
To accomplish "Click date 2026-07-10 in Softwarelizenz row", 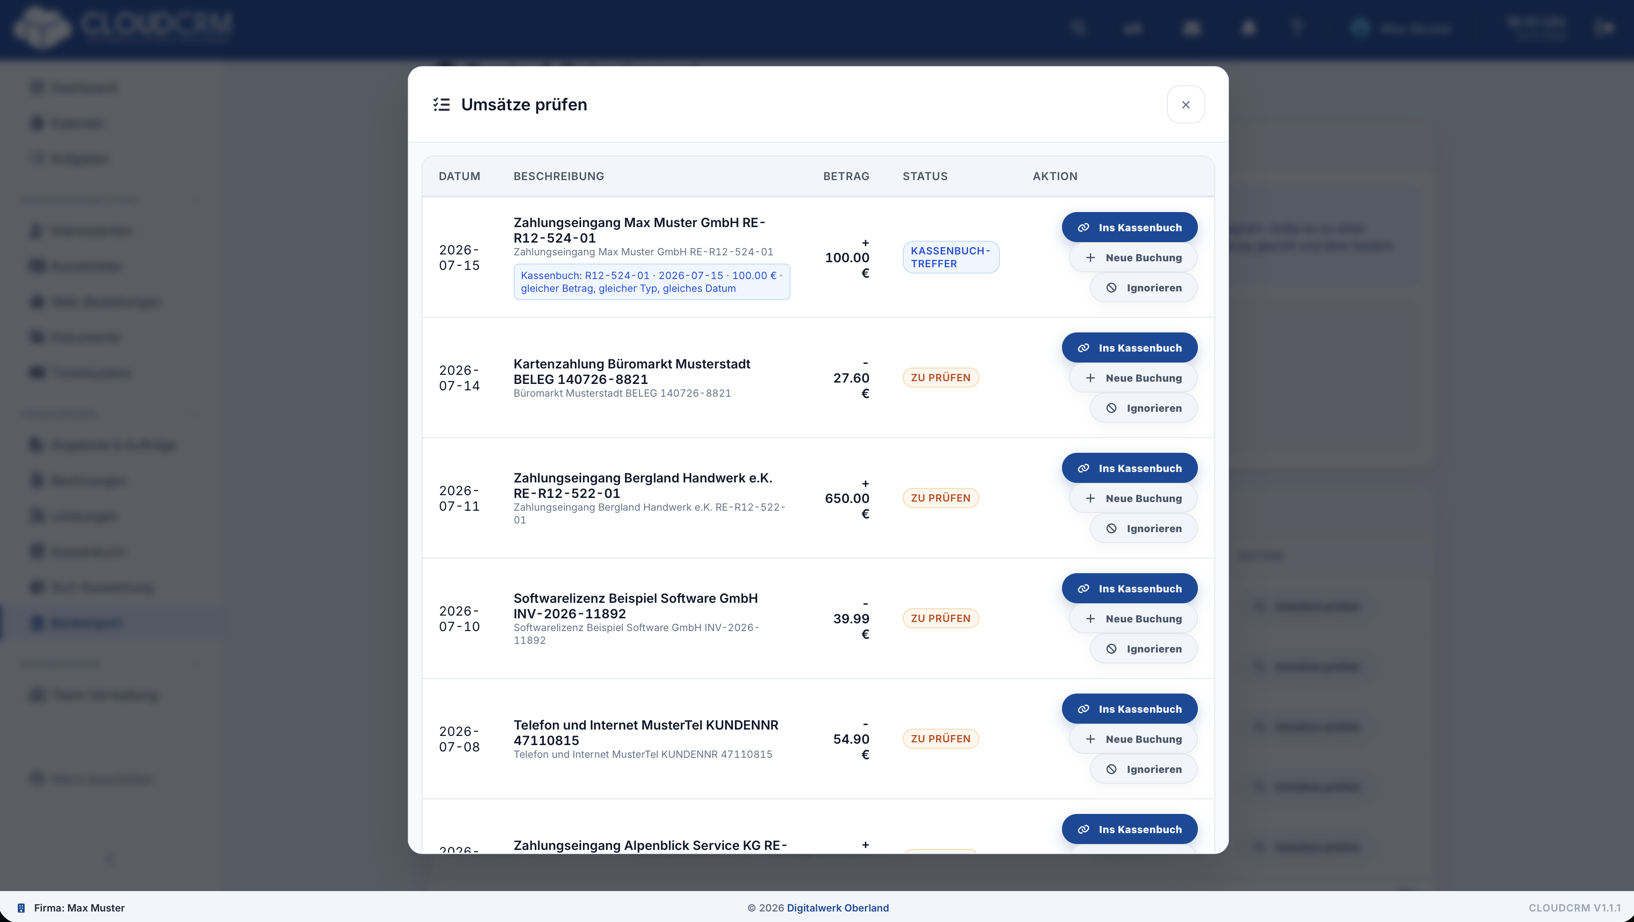I will 459,619.
